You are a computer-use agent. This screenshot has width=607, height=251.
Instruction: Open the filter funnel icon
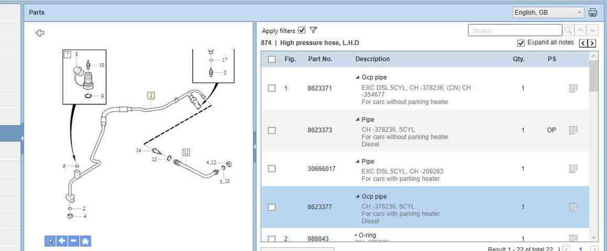[x=313, y=30]
